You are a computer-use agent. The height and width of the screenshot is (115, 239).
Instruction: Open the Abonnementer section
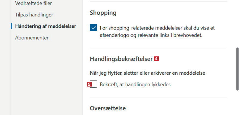pos(32,38)
